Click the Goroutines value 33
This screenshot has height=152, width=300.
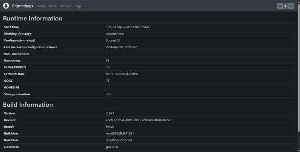pos(108,61)
